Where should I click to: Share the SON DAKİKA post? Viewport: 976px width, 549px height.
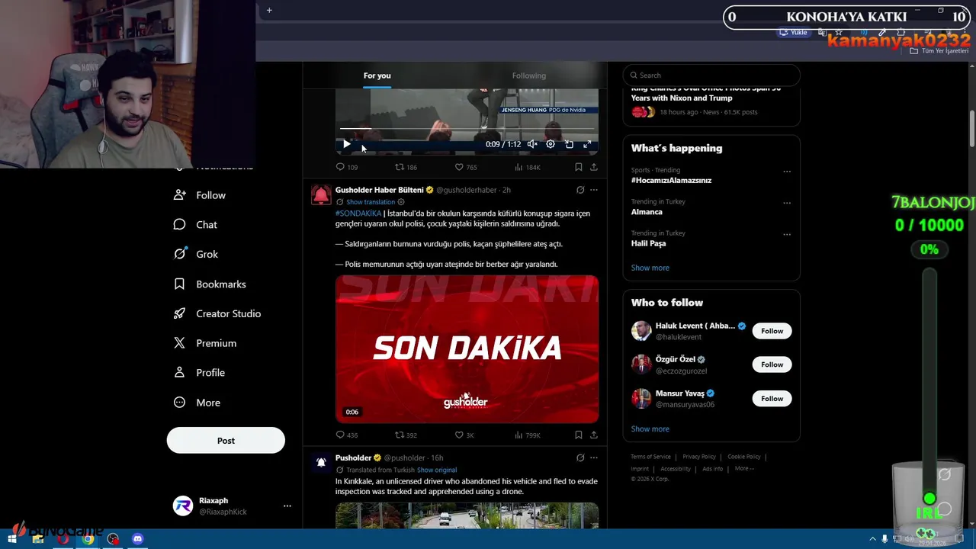(x=594, y=435)
